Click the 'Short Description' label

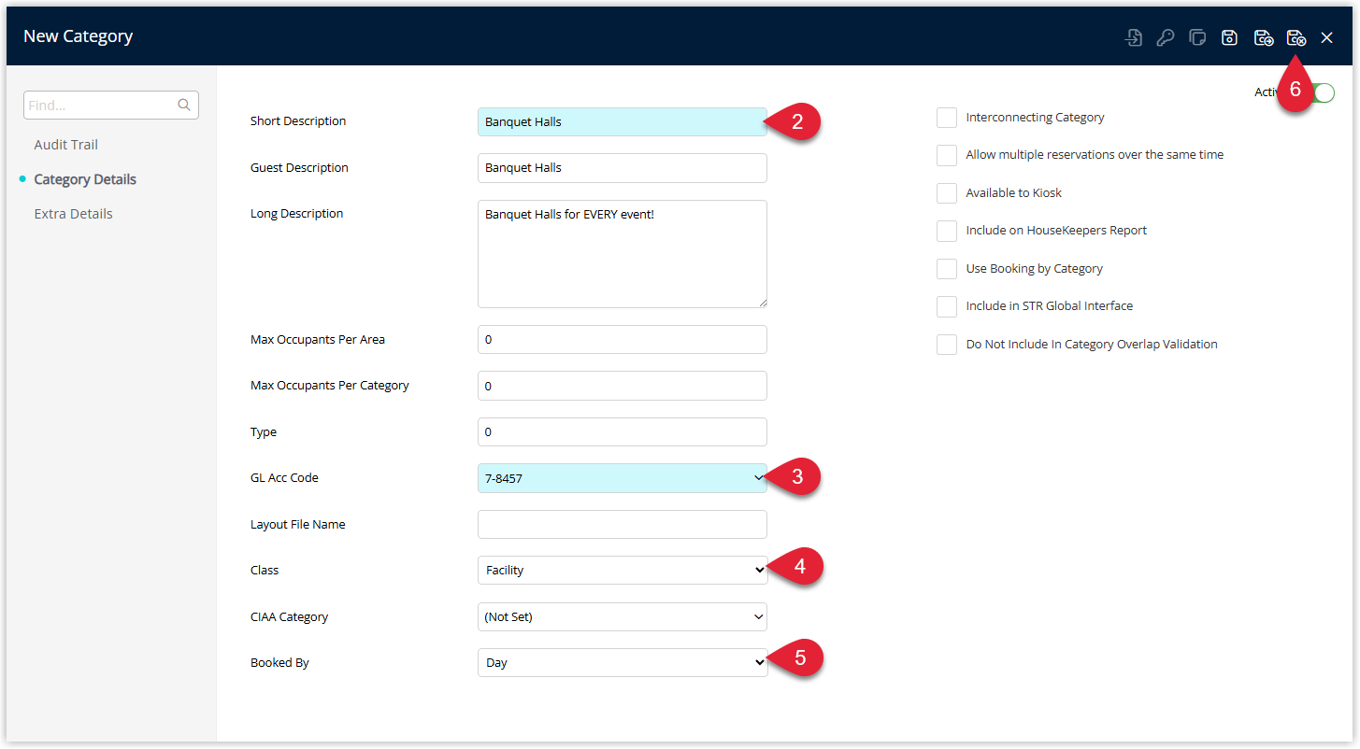click(298, 121)
